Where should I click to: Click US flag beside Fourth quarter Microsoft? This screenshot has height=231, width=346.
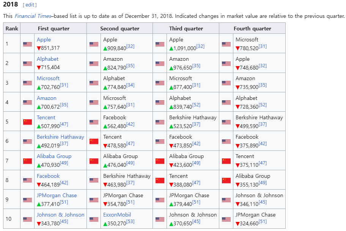pos(226,44)
